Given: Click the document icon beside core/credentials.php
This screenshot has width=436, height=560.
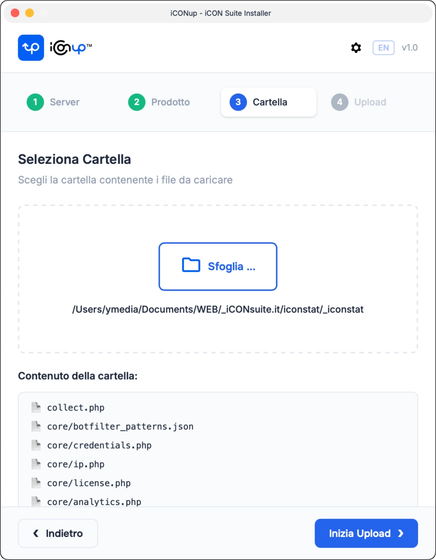Looking at the screenshot, I should click(36, 445).
